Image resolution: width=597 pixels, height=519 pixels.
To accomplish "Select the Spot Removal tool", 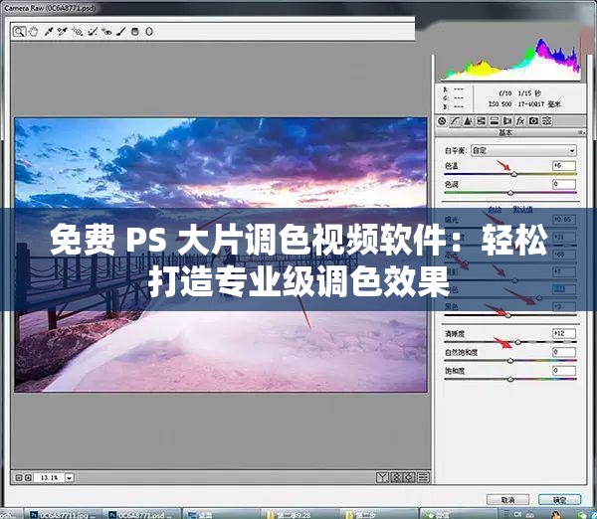I will pyautogui.click(x=93, y=31).
